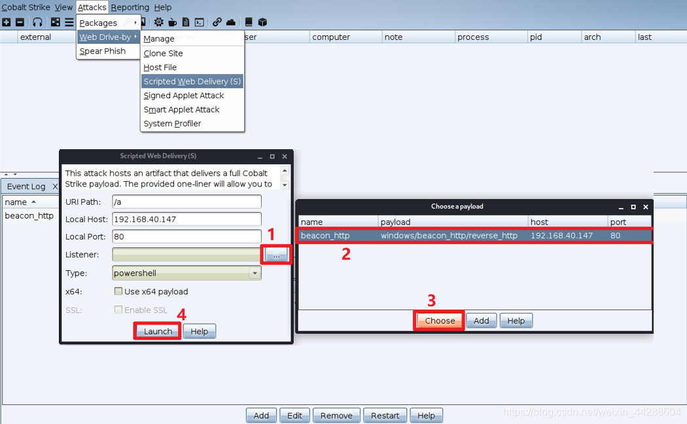687x424 pixels.
Task: Click the coffee cup Java applet icon
Action: point(173,22)
